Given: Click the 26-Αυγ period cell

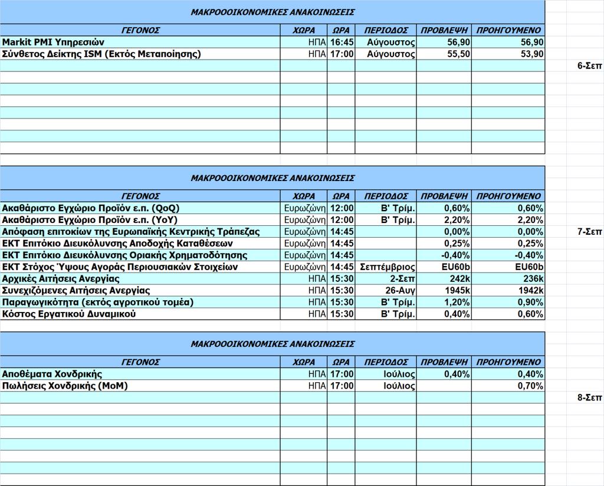Looking at the screenshot, I should click(x=386, y=290).
